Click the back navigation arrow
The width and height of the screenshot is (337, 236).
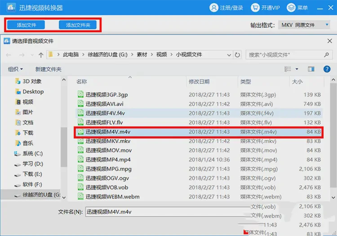pyautogui.click(x=9, y=55)
